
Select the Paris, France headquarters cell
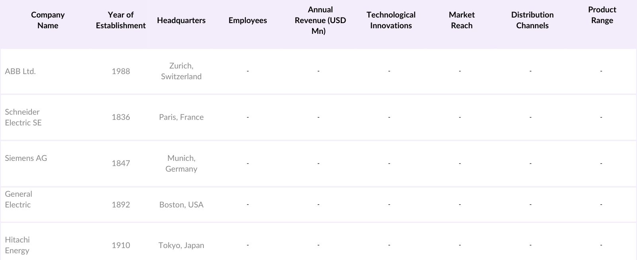click(181, 117)
